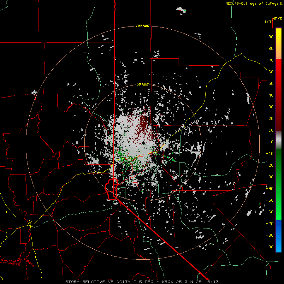Viewport: 284px width, 284px height.
Task: Click the -90 value on velocity scale
Action: click(x=270, y=247)
